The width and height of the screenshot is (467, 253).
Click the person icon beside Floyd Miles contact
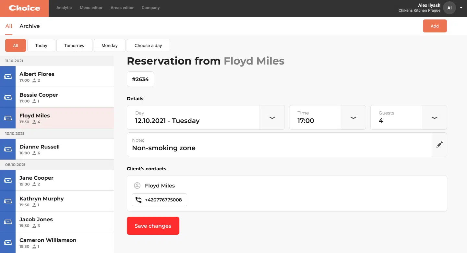tap(137, 186)
